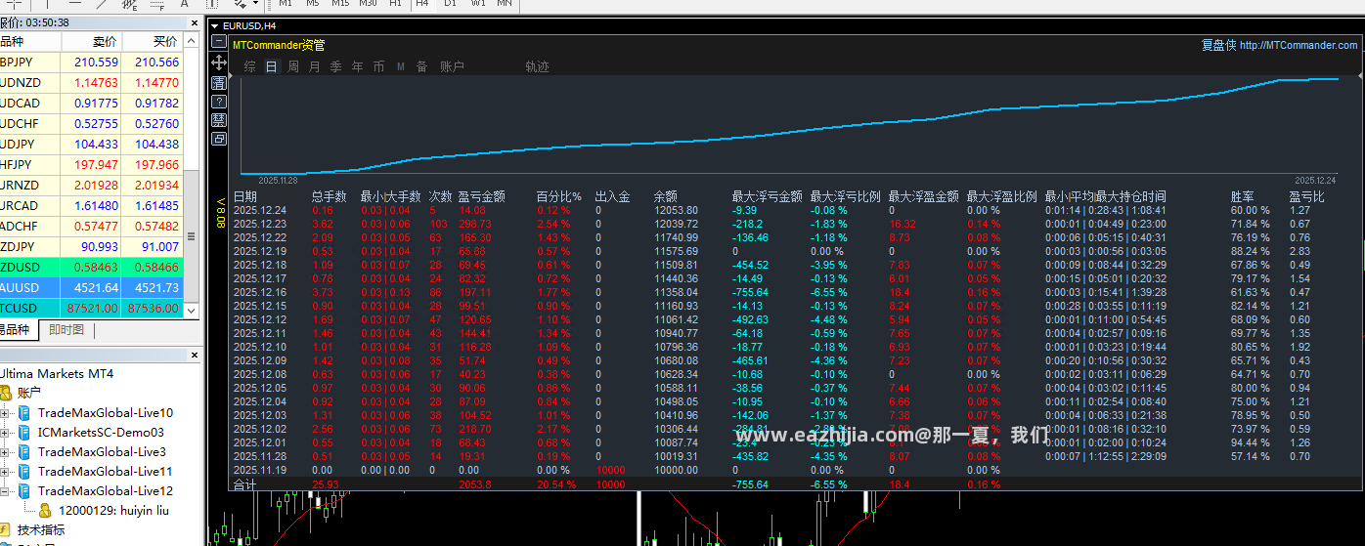The image size is (1365, 546).
Task: Click the user icon beside 12000129: huiyin liu
Action: [45, 510]
